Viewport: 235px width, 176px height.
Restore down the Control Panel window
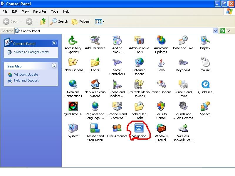[x=224, y=4]
